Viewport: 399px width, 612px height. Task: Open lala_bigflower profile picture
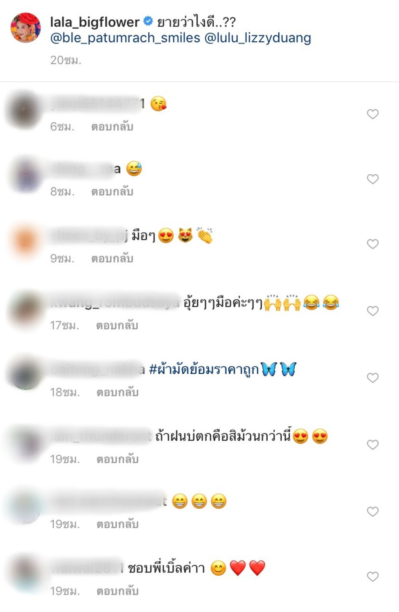[x=26, y=28]
